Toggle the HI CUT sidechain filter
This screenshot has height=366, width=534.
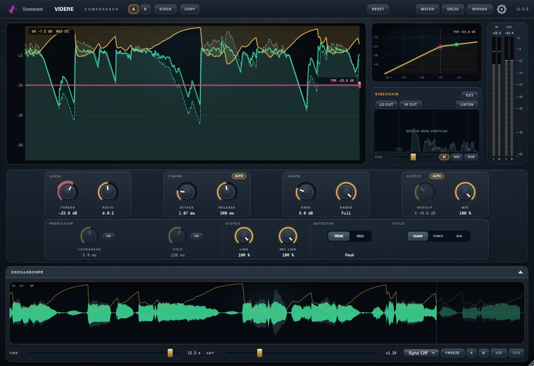411,105
